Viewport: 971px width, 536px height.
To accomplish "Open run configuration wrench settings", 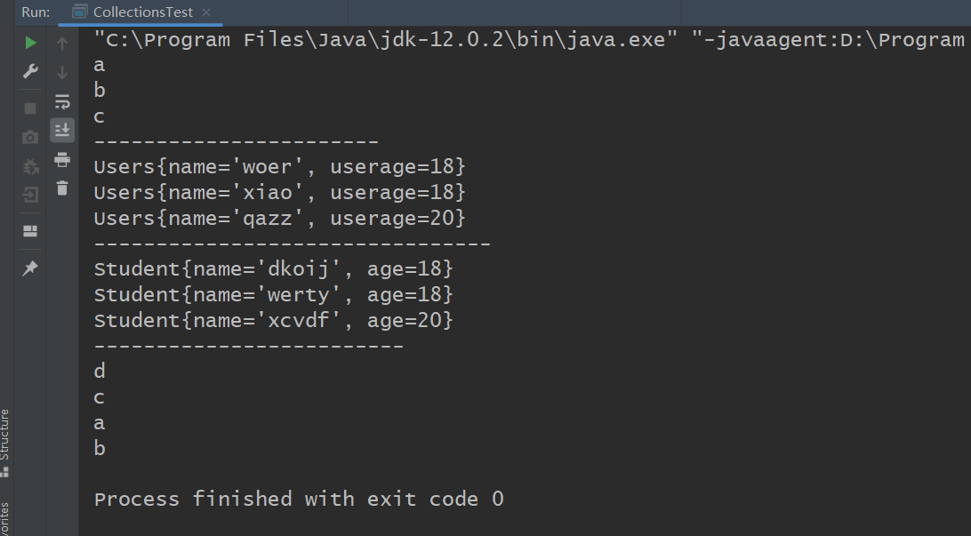I will click(30, 71).
